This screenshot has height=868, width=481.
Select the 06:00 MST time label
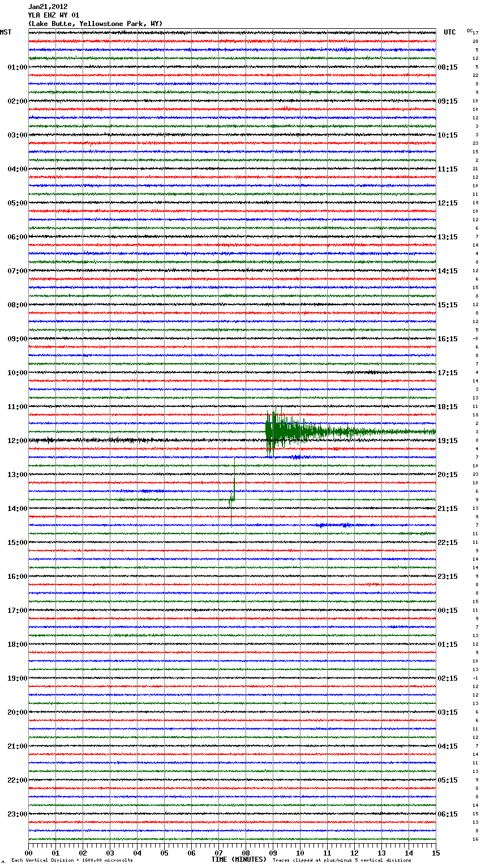pyautogui.click(x=18, y=237)
